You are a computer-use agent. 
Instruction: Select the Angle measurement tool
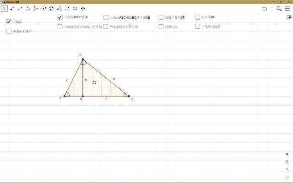click(59, 8)
